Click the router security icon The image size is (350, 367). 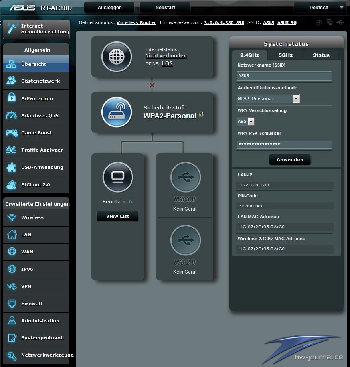pyautogui.click(x=117, y=112)
